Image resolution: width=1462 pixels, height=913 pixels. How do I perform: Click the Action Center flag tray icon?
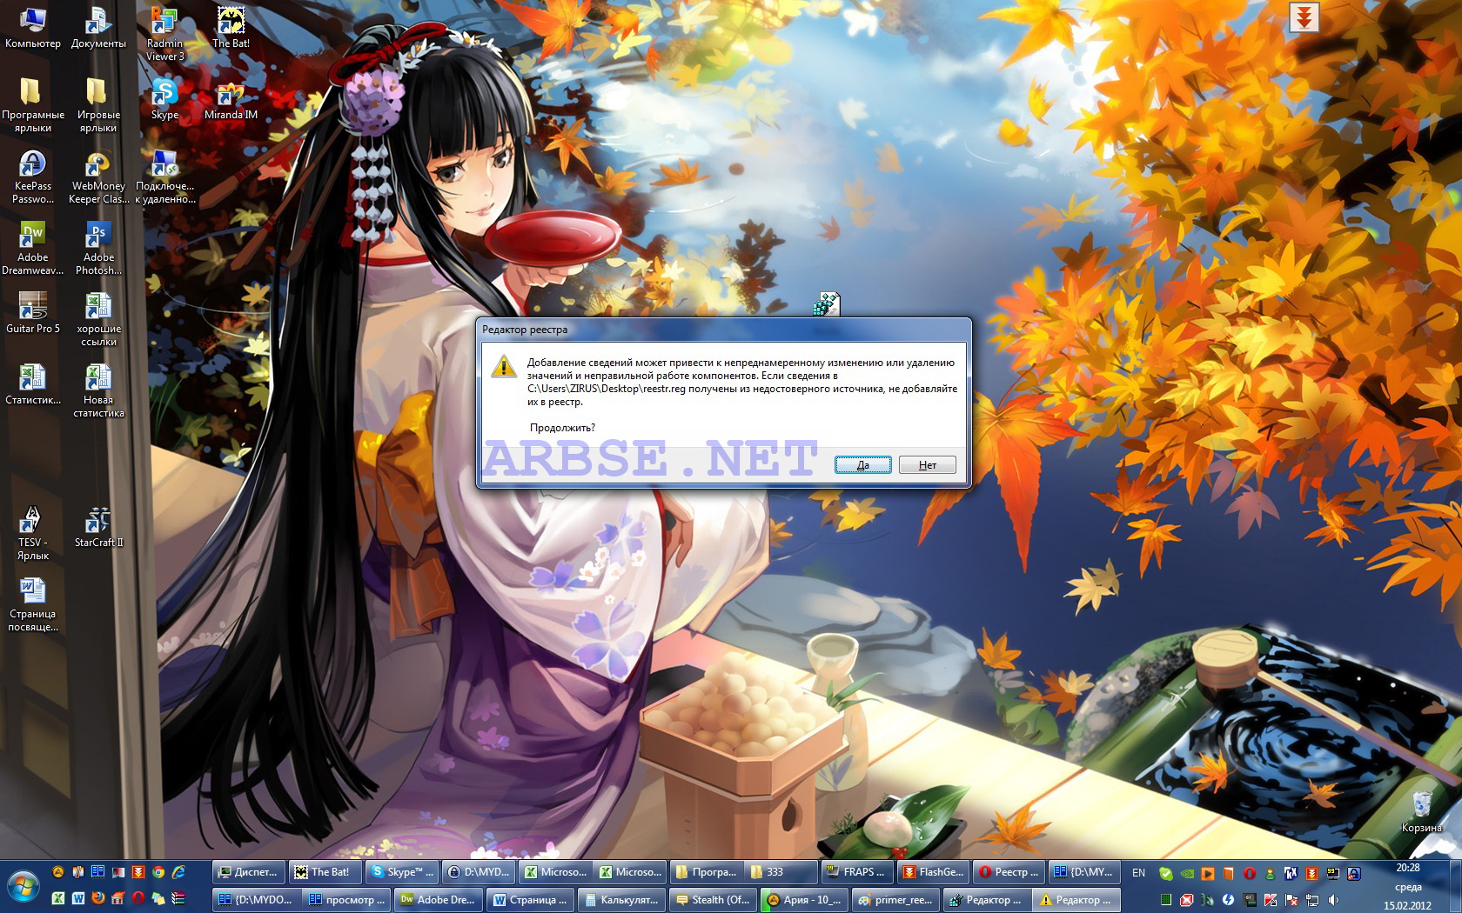(1291, 900)
